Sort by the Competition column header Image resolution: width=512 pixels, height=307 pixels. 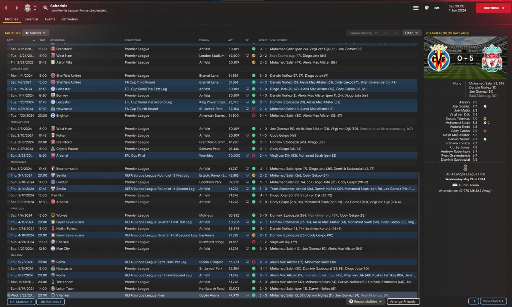pos(132,40)
